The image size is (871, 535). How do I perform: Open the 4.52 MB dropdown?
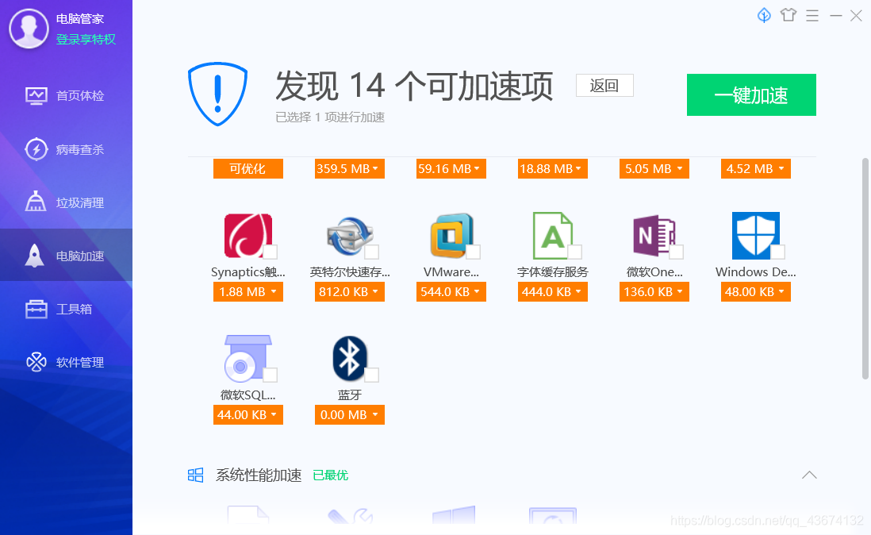(755, 169)
